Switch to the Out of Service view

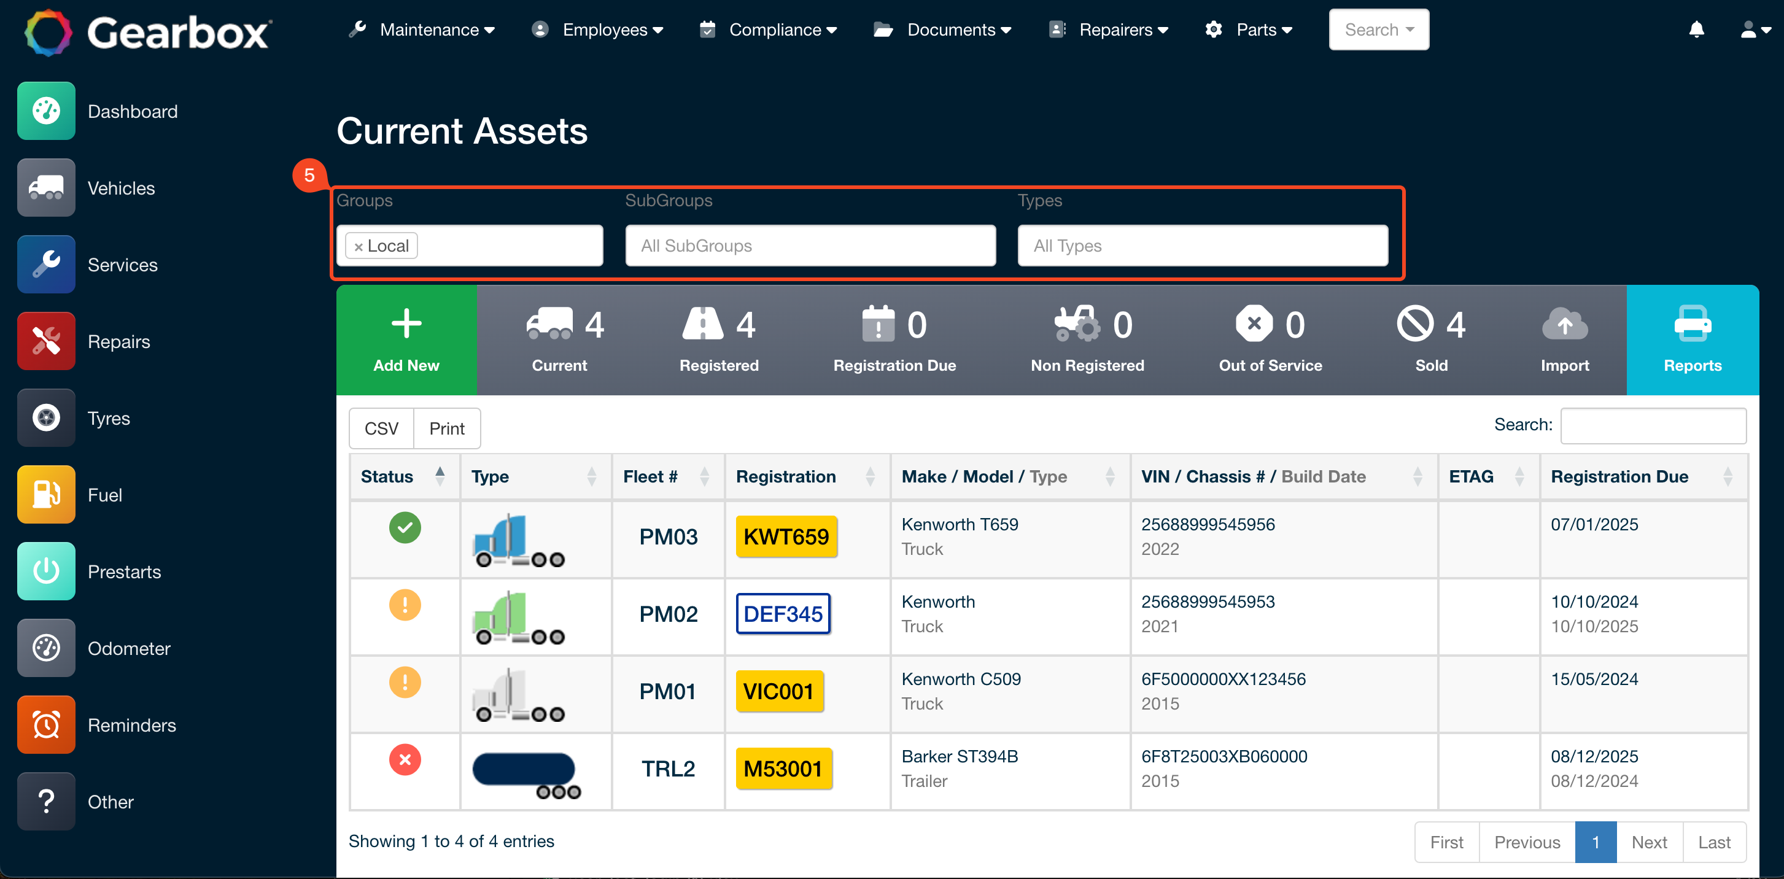coord(1270,339)
